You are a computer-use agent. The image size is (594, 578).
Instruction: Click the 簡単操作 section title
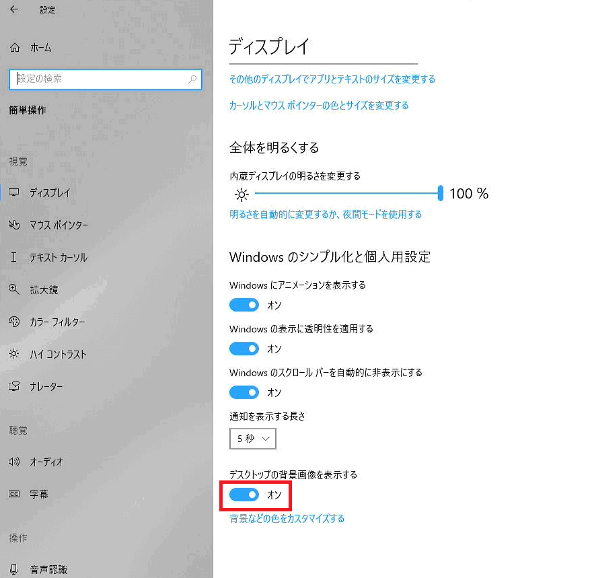28,110
